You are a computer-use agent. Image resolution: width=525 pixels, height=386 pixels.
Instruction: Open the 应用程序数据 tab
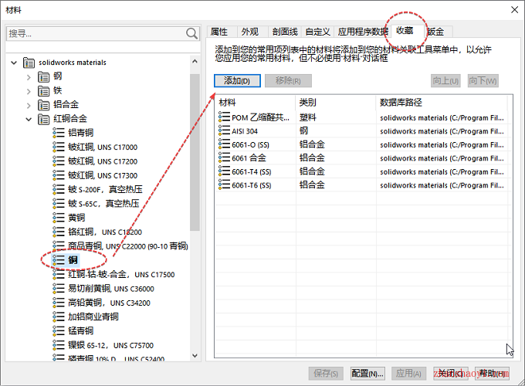click(x=363, y=32)
